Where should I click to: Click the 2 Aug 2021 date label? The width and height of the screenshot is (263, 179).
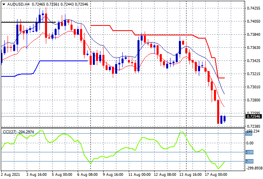(x=11, y=174)
